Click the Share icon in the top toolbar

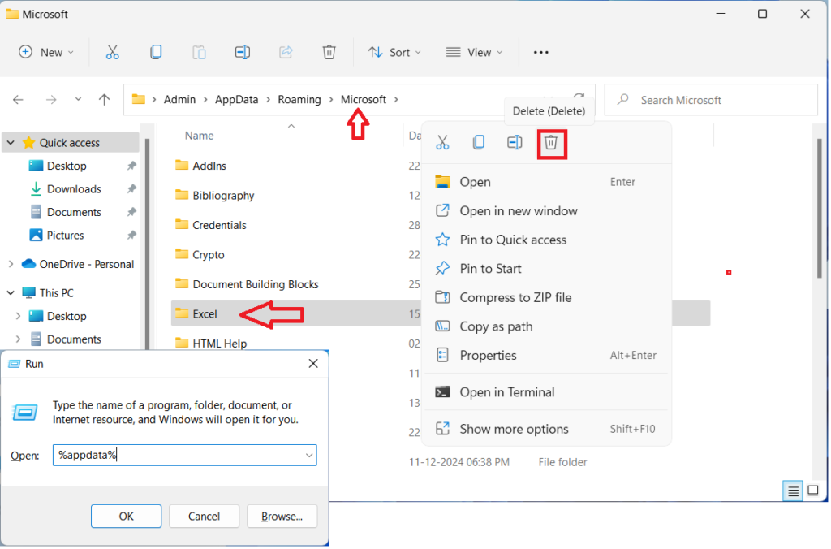click(x=286, y=52)
